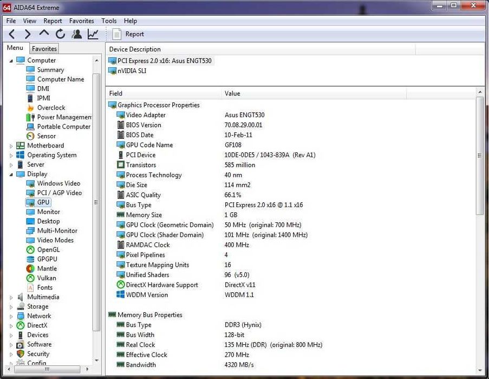Select the OpenGL Xbox-style icon in tree
The height and width of the screenshot is (379, 489).
30,250
